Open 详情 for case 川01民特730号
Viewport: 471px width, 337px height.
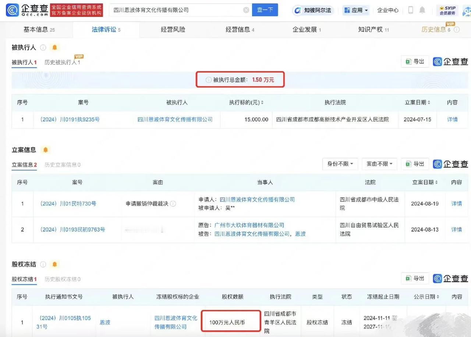point(457,203)
